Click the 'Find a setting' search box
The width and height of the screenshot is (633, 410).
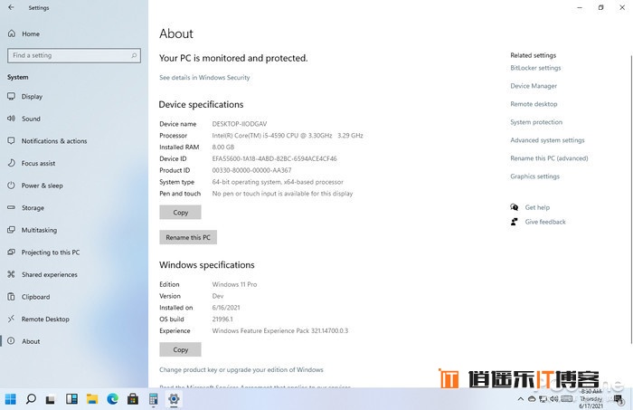click(74, 55)
